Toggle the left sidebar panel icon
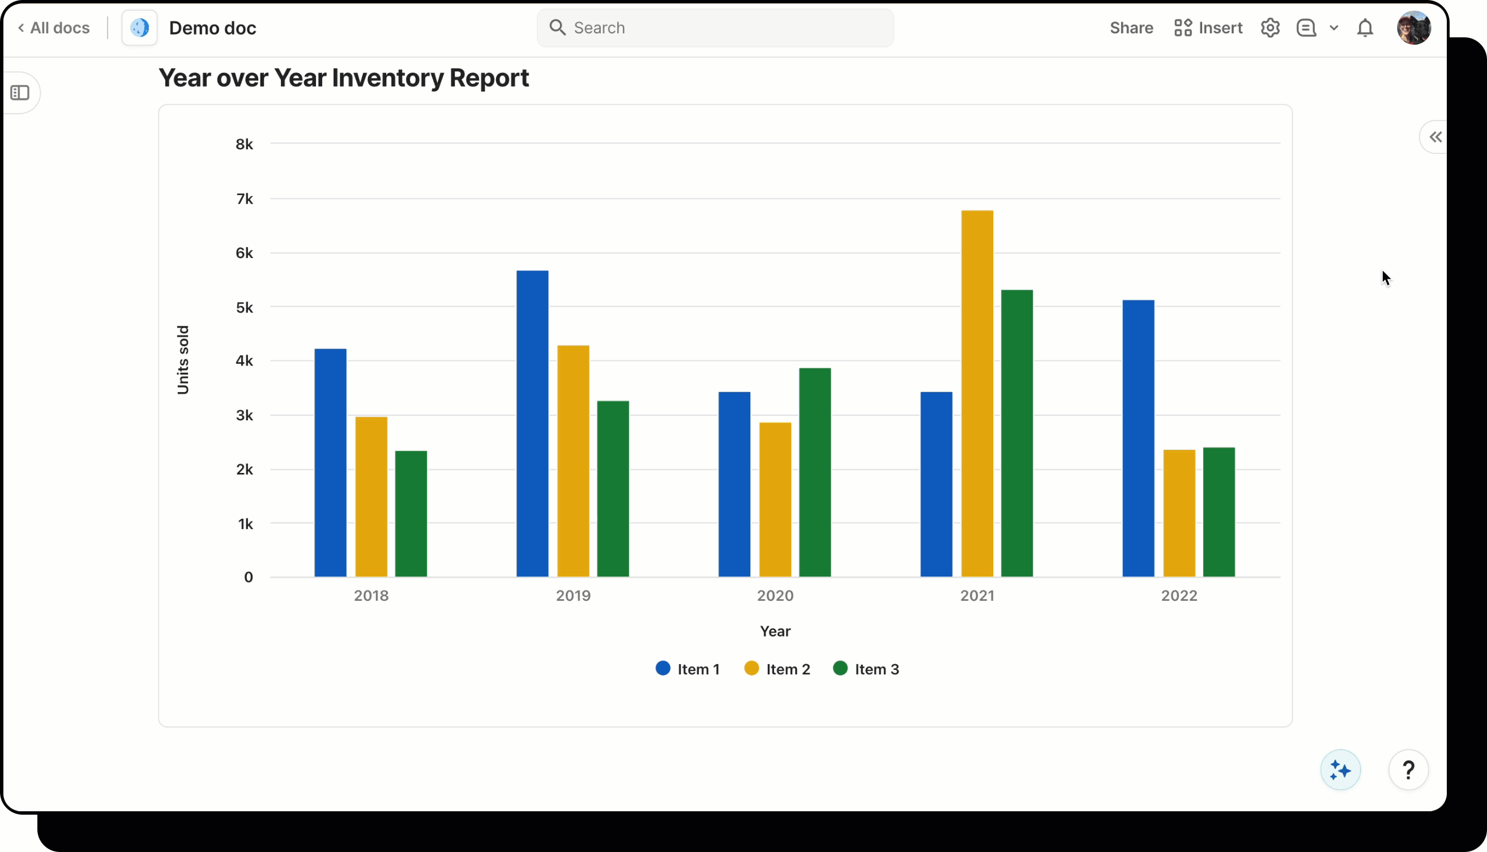1487x852 pixels. coord(20,92)
